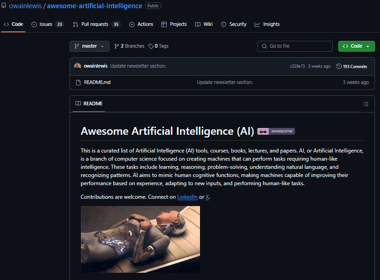Click the 3 weeks ago timestamp in README.md row

(356, 82)
